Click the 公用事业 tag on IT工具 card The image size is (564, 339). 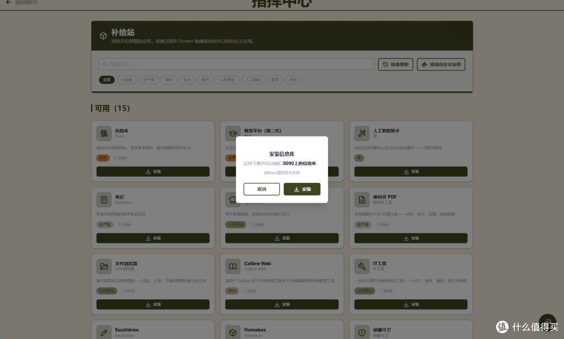(365, 291)
